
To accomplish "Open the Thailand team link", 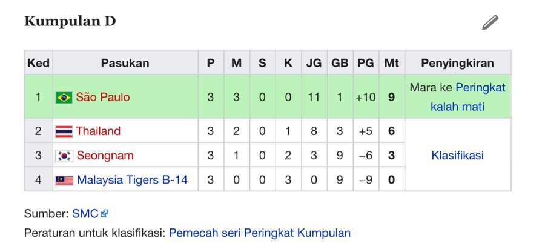I will [98, 131].
